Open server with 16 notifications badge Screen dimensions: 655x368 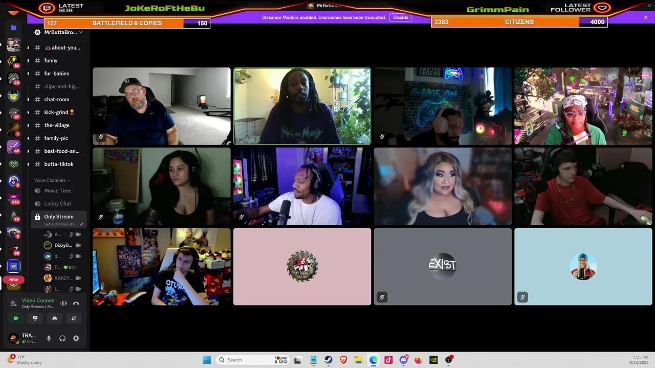click(x=14, y=62)
